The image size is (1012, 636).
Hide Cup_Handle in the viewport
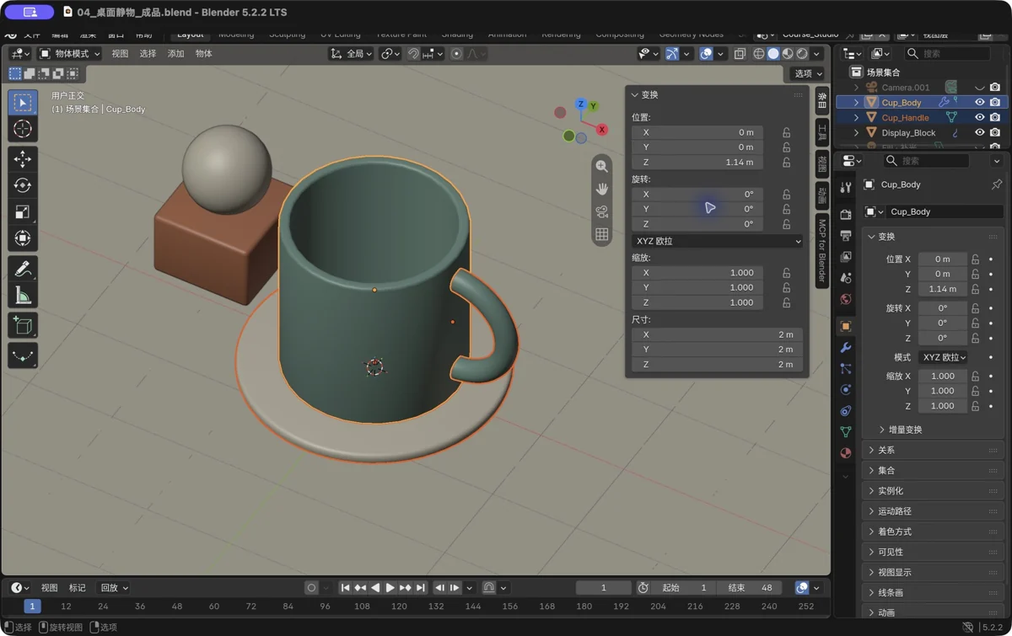pos(980,118)
